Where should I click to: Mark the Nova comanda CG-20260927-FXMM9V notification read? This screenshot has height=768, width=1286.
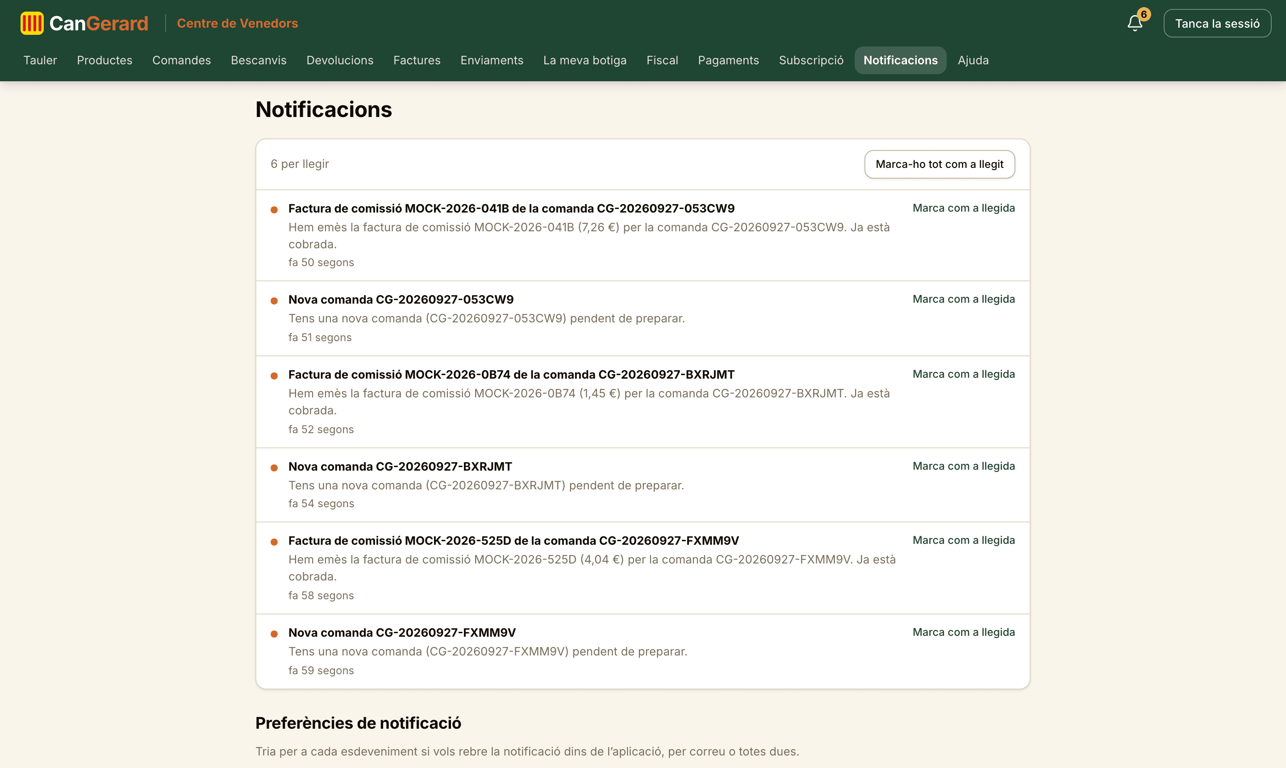(x=964, y=632)
